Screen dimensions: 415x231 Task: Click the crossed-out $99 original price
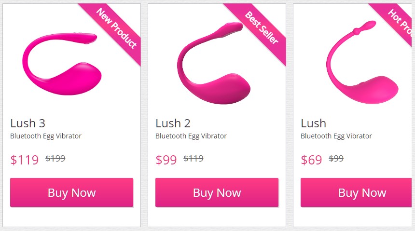(336, 159)
